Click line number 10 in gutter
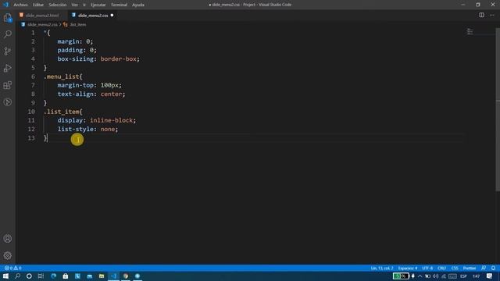 point(31,112)
